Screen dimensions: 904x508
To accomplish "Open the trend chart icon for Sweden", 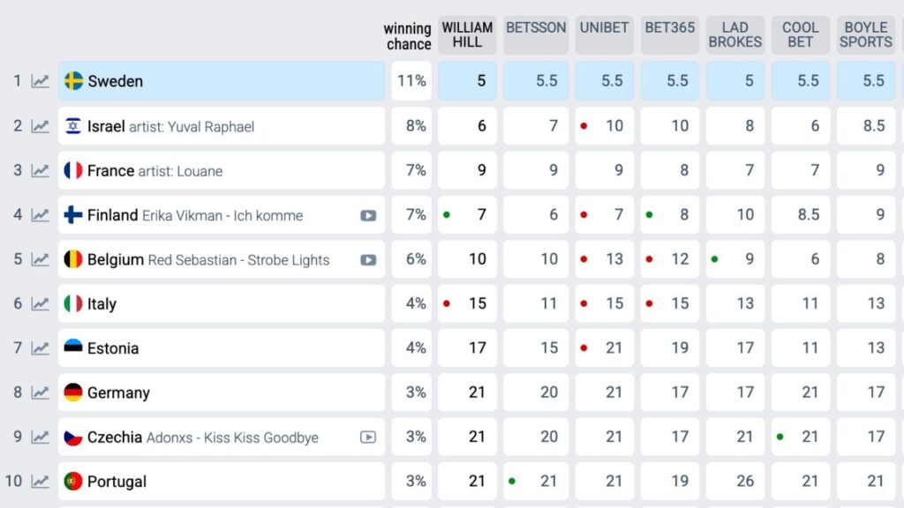I will [x=41, y=81].
